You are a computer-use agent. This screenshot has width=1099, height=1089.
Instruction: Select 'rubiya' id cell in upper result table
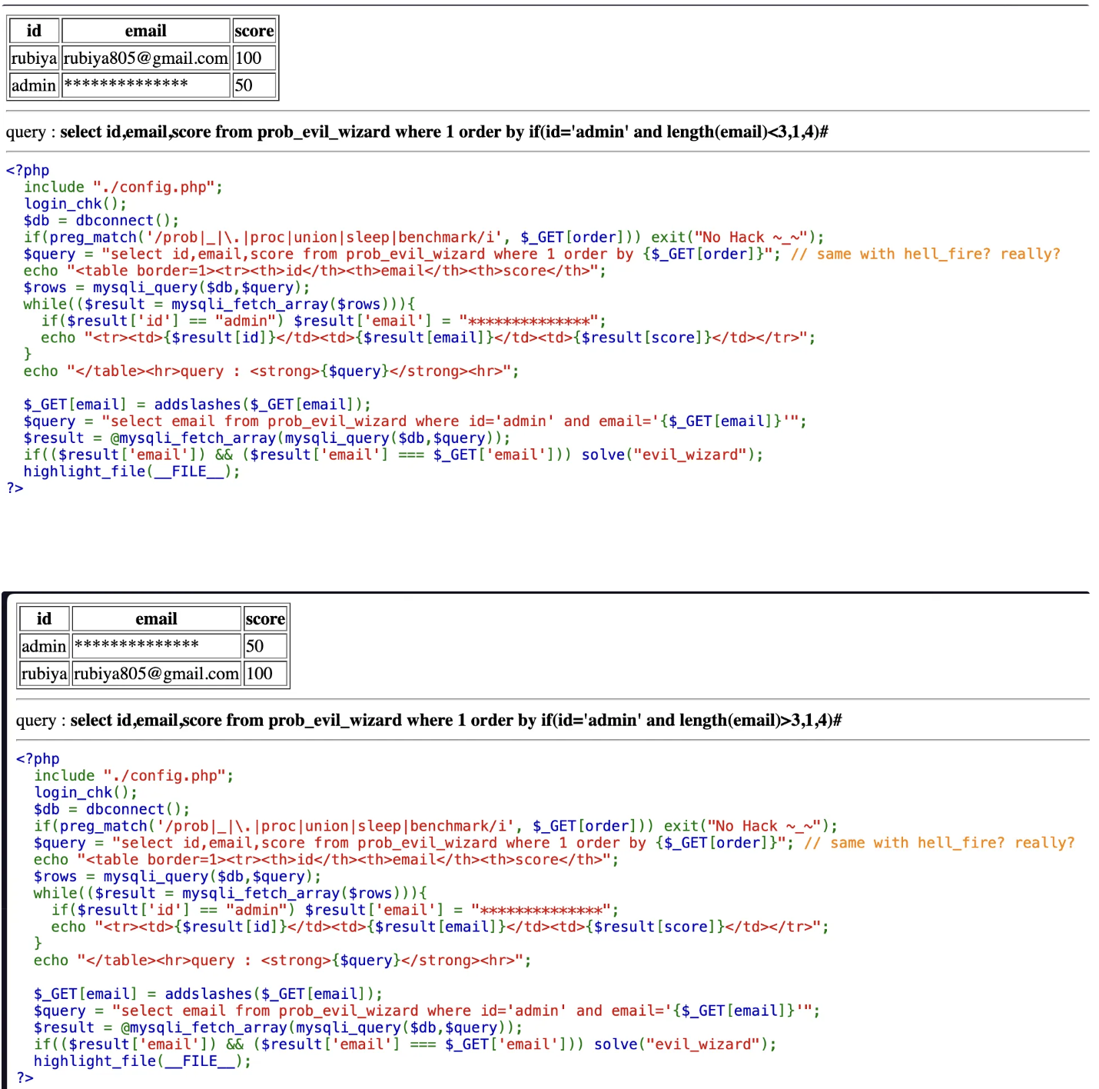(34, 58)
